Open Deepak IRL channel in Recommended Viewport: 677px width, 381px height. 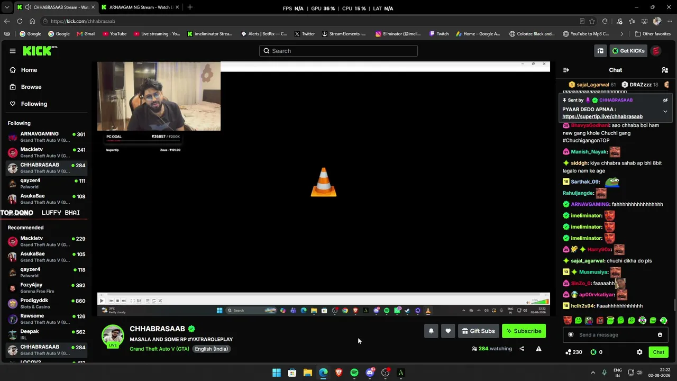point(47,334)
